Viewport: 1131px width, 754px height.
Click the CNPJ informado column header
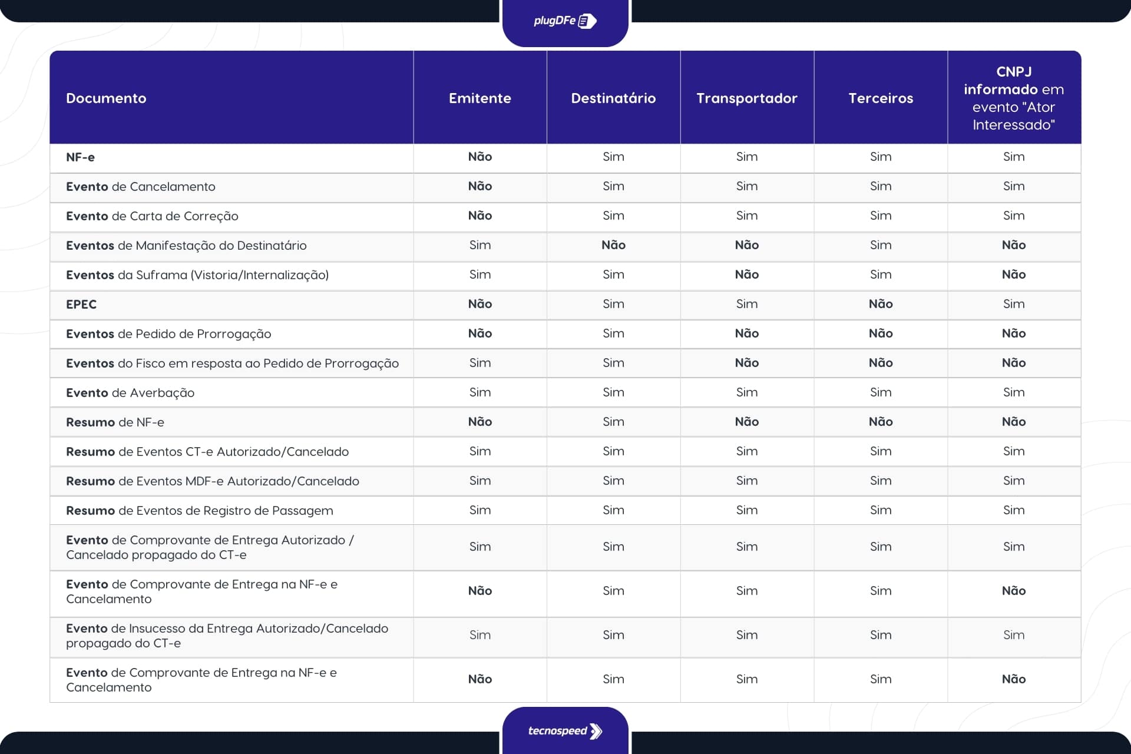click(x=1013, y=98)
